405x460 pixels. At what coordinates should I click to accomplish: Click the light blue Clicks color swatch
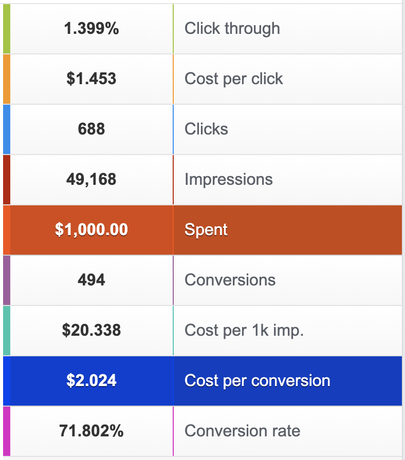(7, 129)
